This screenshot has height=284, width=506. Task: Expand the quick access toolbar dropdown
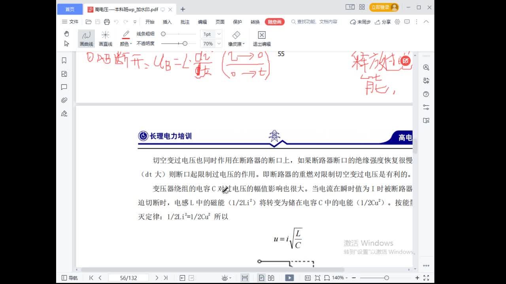pos(135,22)
